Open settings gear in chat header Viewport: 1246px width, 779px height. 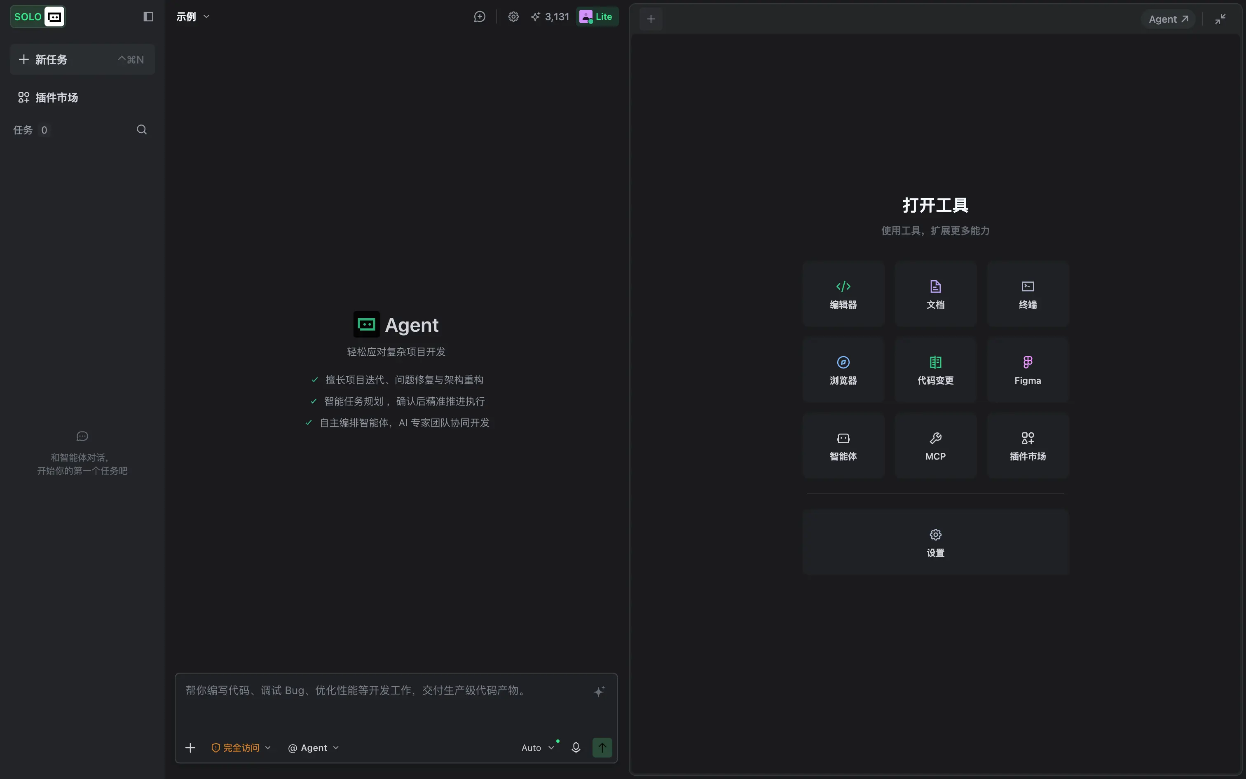(513, 17)
